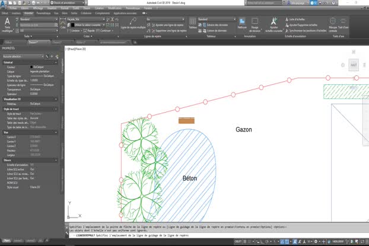This screenshot has height=246, width=369.
Task: Switch to the Paramétrique ribbon tab
Action: [x=43, y=14]
